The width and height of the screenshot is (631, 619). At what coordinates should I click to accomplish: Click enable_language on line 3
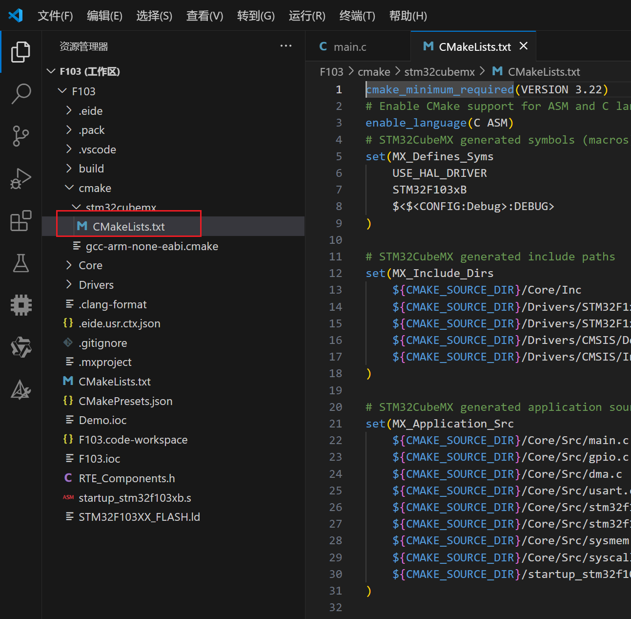coord(416,123)
